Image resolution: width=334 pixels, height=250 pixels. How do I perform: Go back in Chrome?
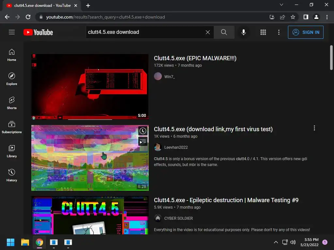tap(7, 17)
